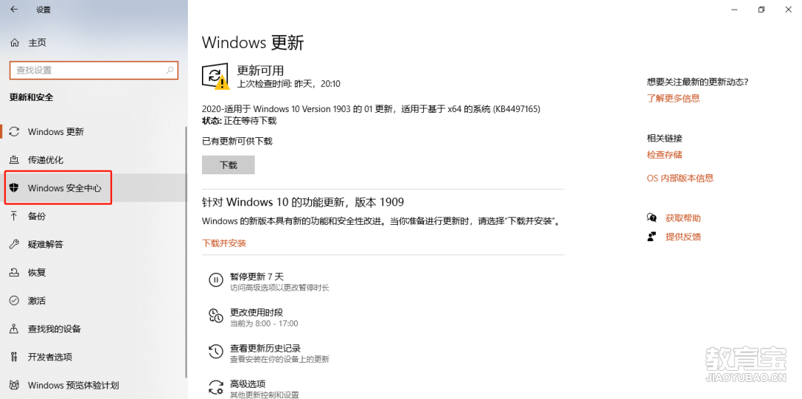Open the 了解更多信息 link
802x399 pixels.
coord(673,98)
